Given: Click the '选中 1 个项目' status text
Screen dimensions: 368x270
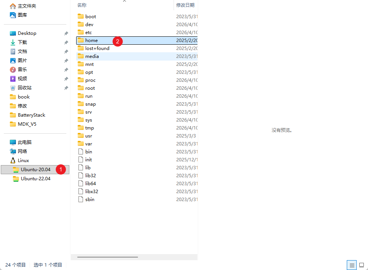Looking at the screenshot, I should (48, 265).
